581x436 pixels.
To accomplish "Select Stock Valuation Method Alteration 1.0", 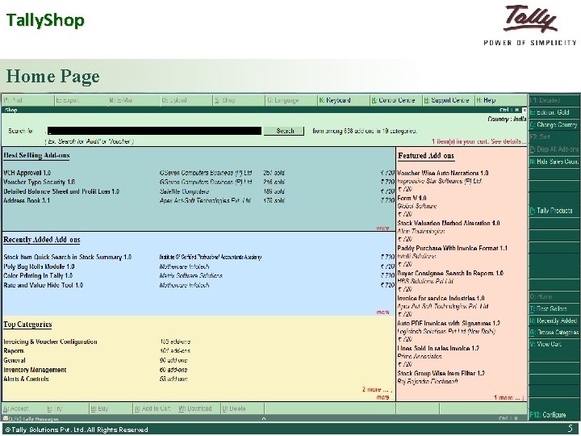I will click(x=449, y=223).
